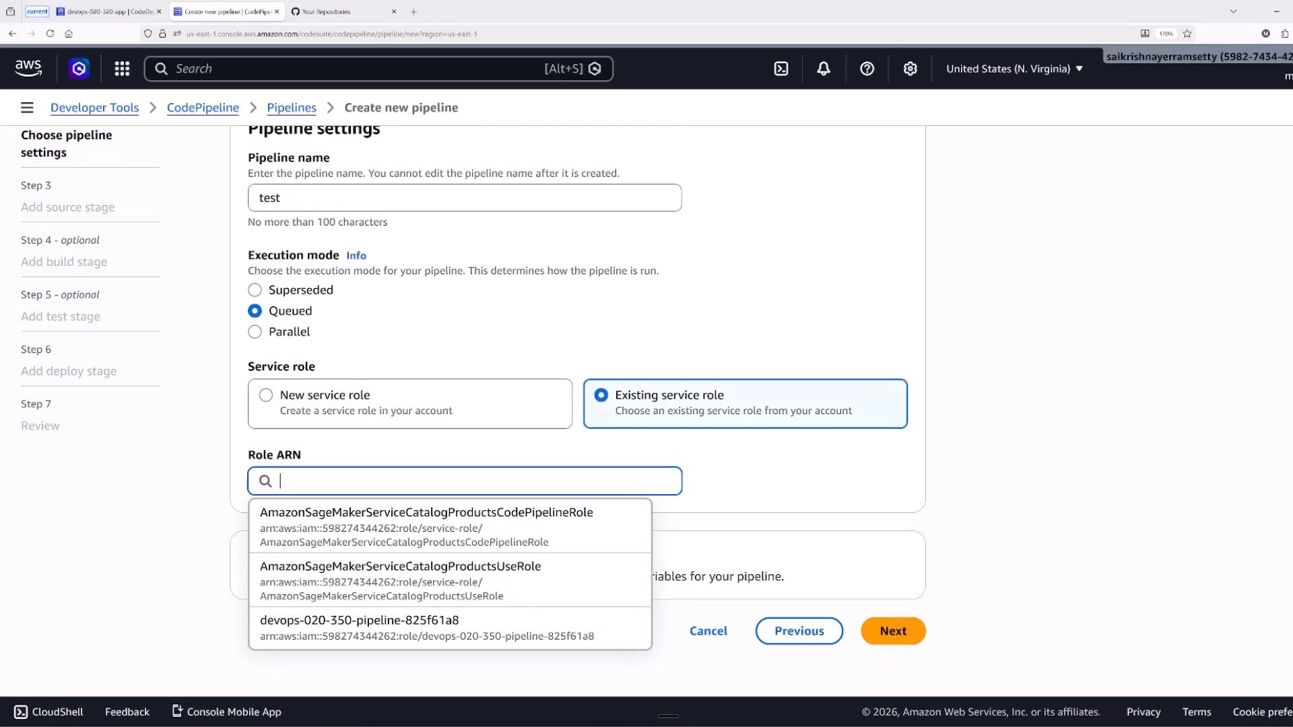Screen dimensions: 1293x727
Task: Switch to the Your Repositories GitHub tab
Action: click(x=343, y=11)
